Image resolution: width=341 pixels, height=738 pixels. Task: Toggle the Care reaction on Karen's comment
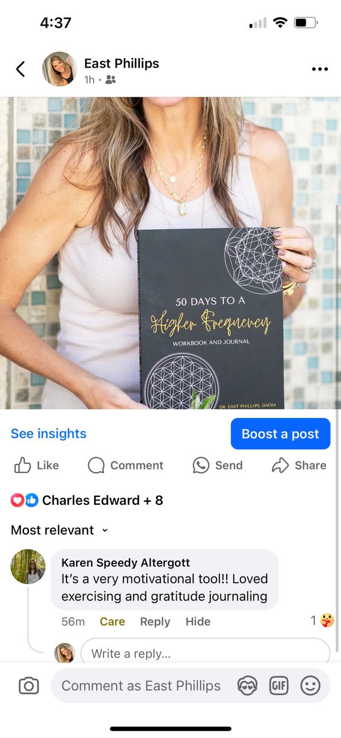[x=113, y=621]
